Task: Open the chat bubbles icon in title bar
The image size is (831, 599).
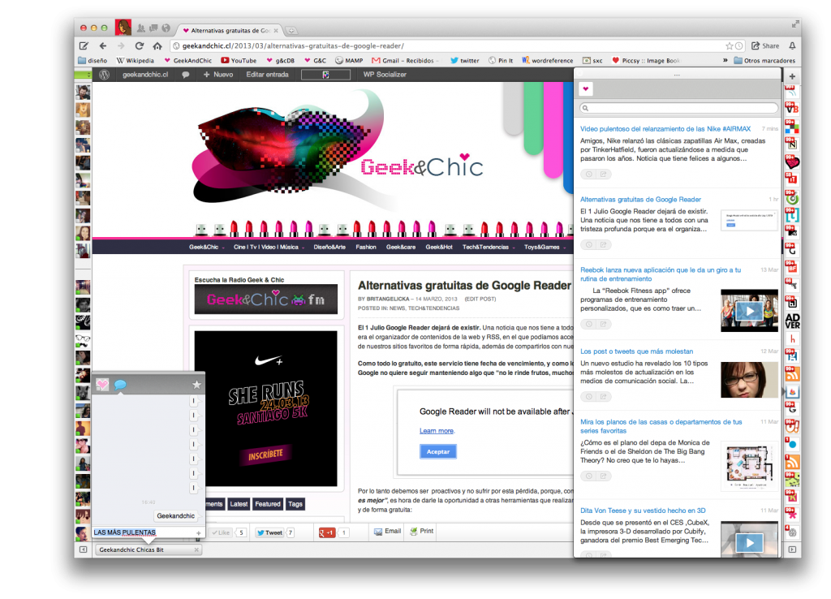Action: point(153,28)
